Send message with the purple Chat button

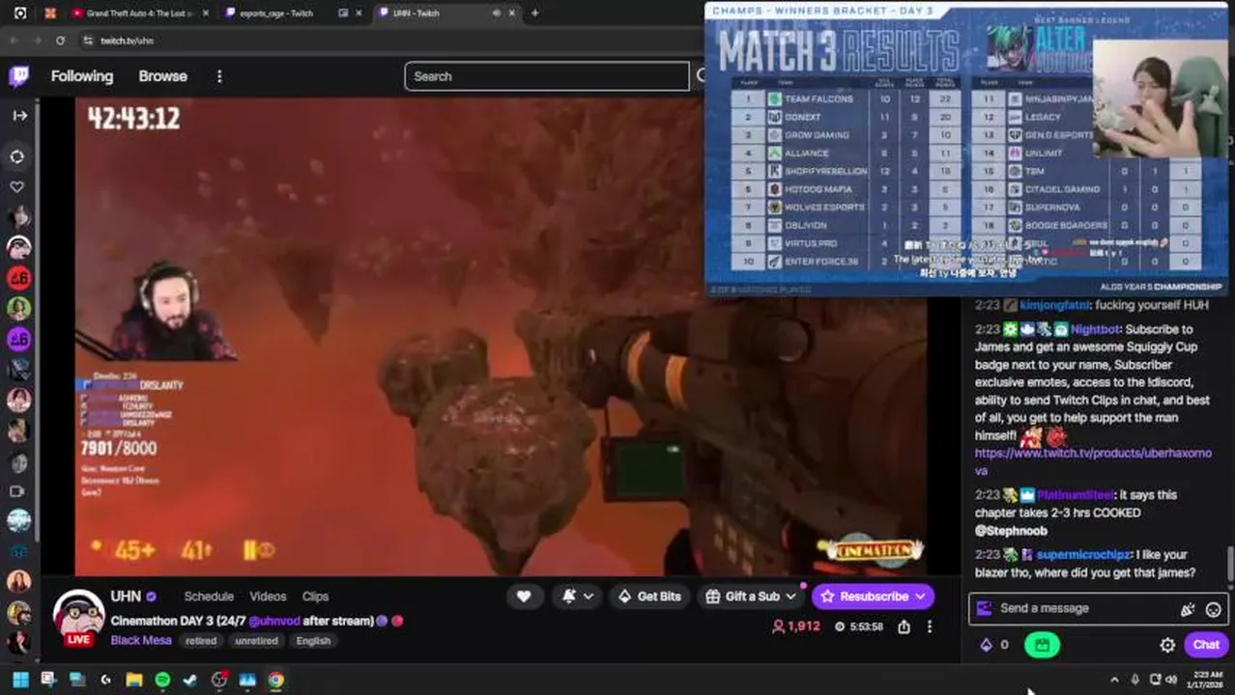(1206, 645)
